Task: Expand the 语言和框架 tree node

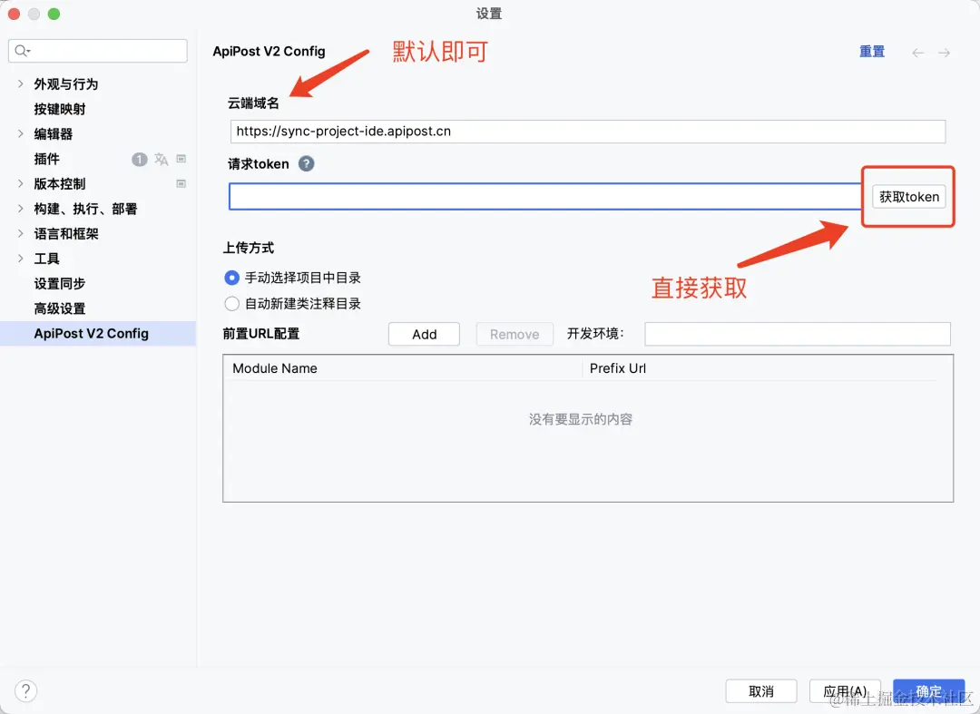Action: (21, 234)
